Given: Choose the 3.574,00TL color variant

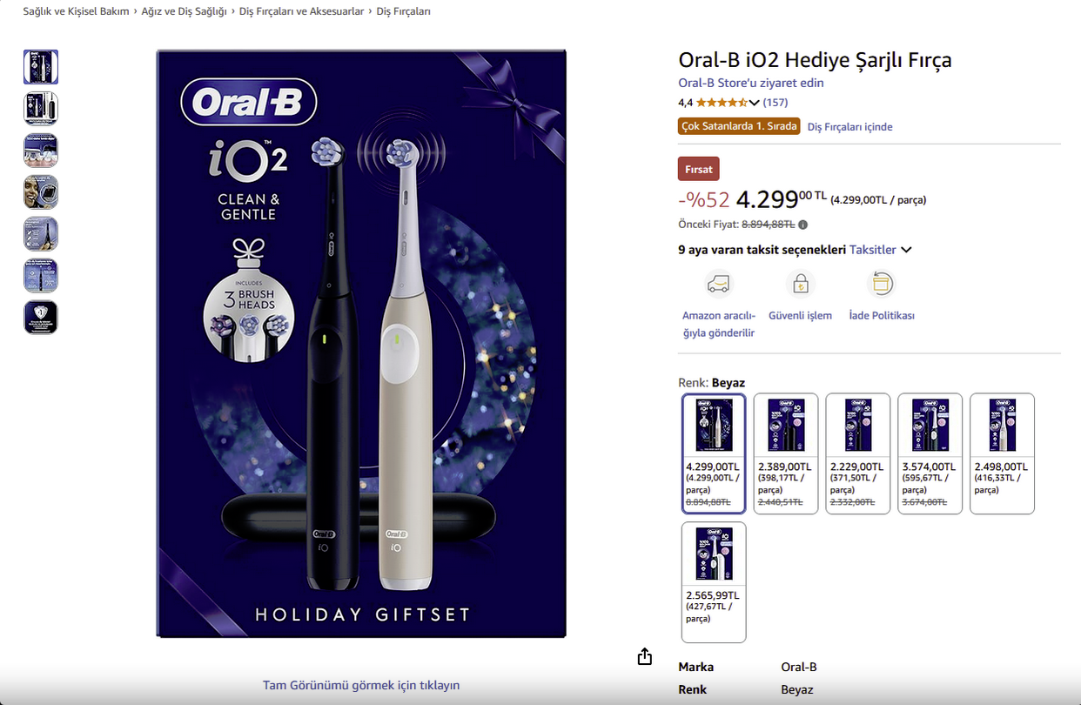Looking at the screenshot, I should pyautogui.click(x=930, y=453).
